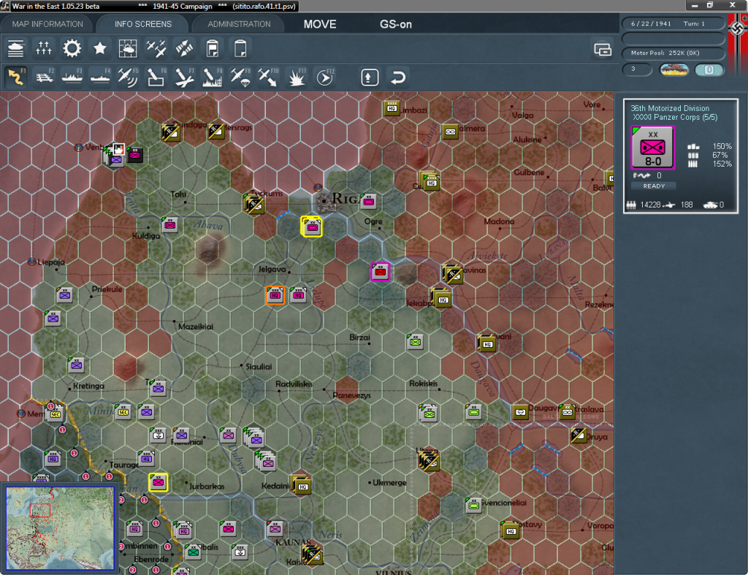This screenshot has width=748, height=575.
Task: Select the F4 amphibious ship mode
Action: tap(99, 77)
